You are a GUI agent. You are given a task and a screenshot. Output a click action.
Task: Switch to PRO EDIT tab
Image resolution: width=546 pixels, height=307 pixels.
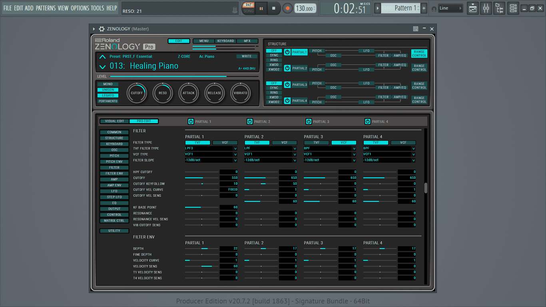tap(144, 121)
